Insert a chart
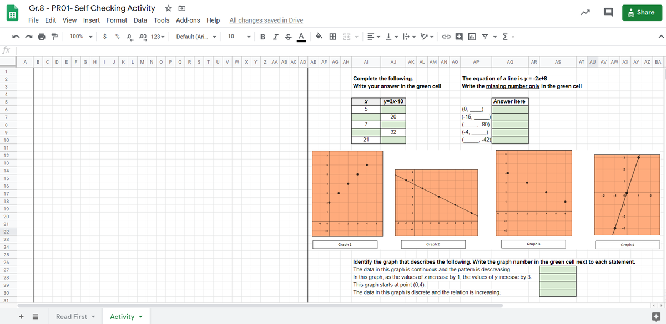Screen dimensions: 666x324 [x=473, y=36]
